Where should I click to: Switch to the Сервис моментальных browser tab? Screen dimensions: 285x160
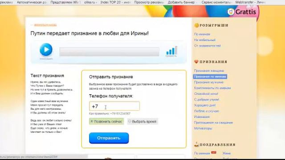pyautogui.click(x=216, y=2)
